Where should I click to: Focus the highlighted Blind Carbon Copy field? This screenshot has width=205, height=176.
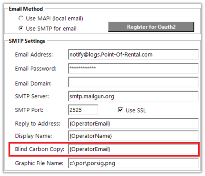point(133,150)
